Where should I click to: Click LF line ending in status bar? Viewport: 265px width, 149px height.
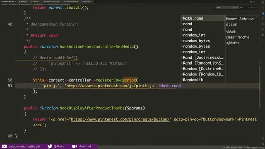click(244, 148)
